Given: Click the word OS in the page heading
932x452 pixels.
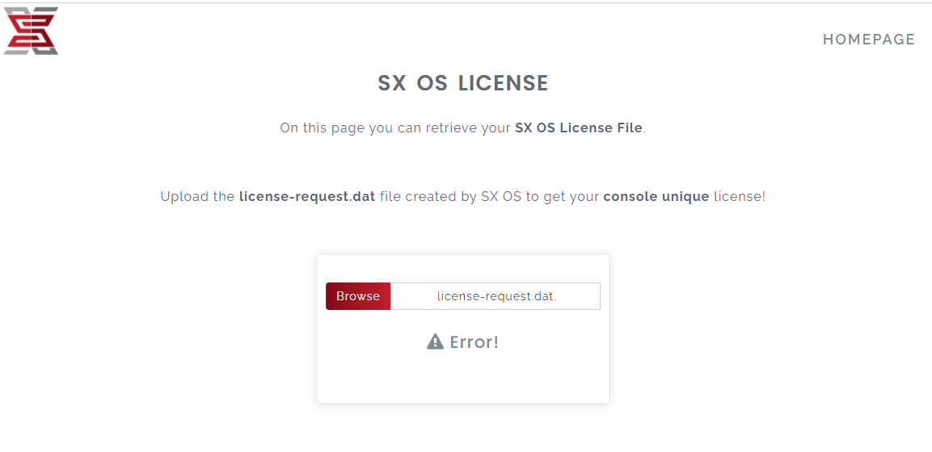Looking at the screenshot, I should point(432,83).
